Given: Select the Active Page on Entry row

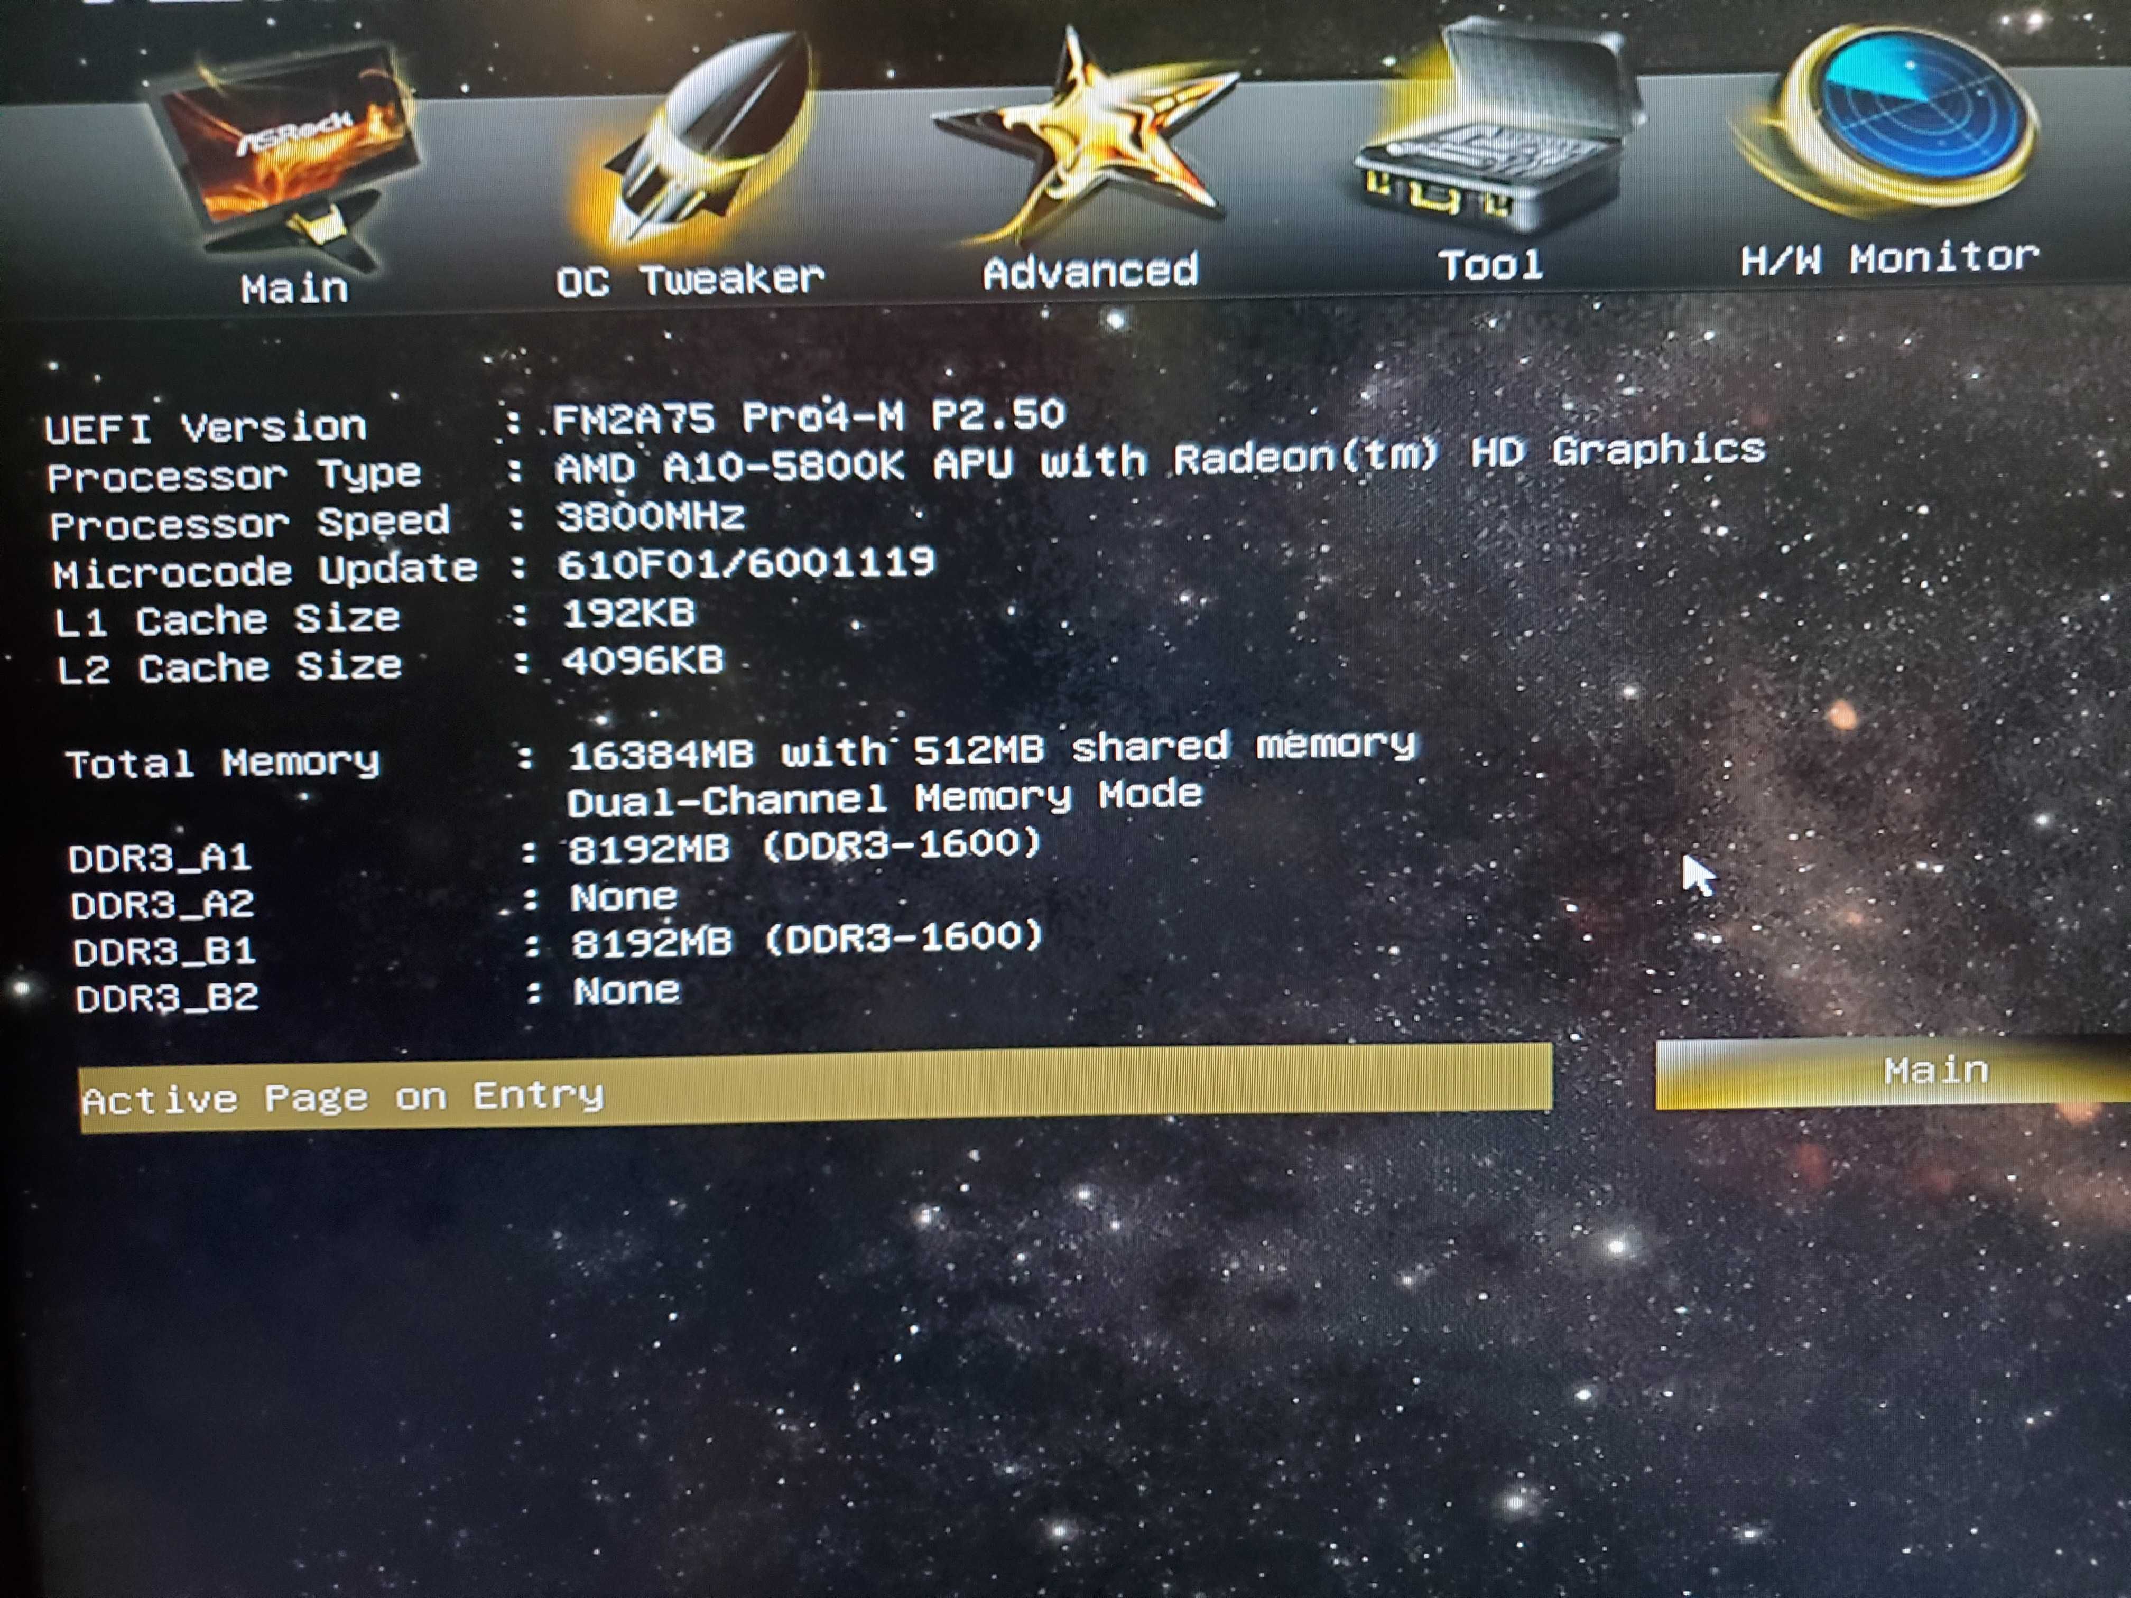Looking at the screenshot, I should click(x=815, y=1089).
